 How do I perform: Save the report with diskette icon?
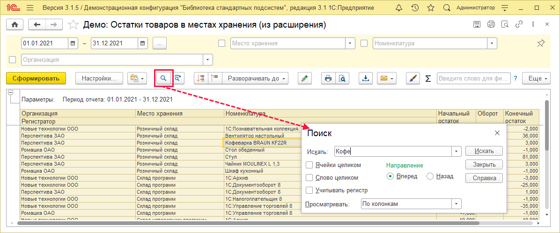pyautogui.click(x=477, y=24)
